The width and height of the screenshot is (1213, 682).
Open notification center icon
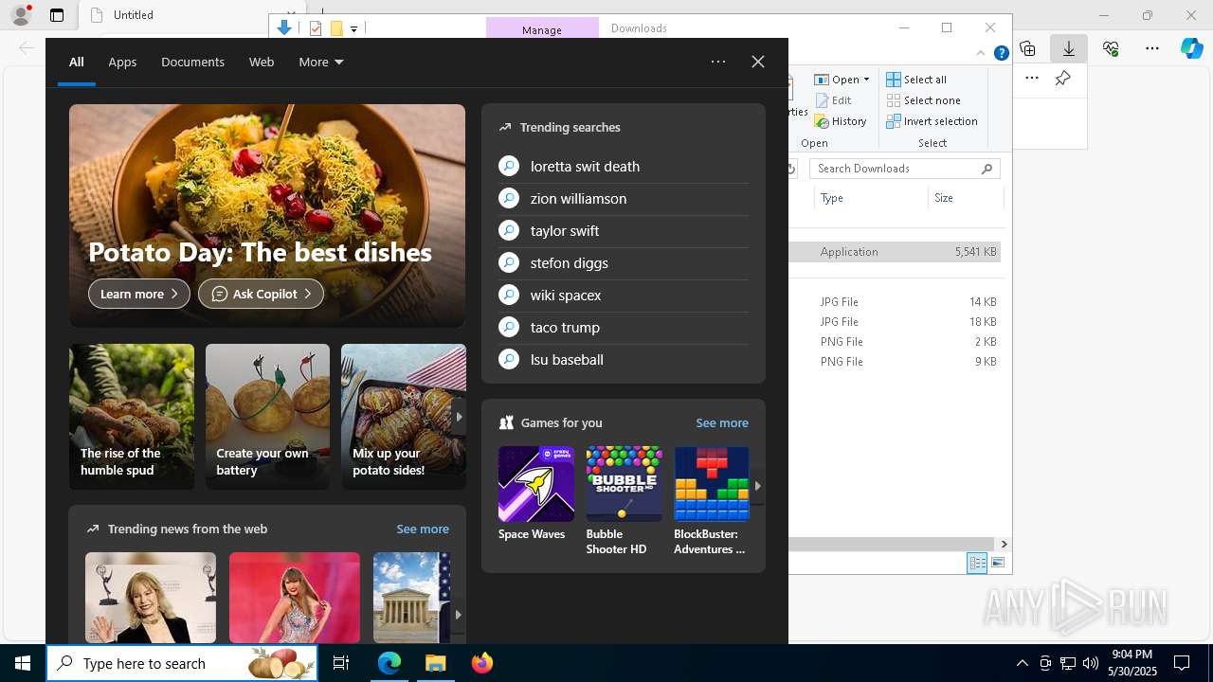[1182, 663]
